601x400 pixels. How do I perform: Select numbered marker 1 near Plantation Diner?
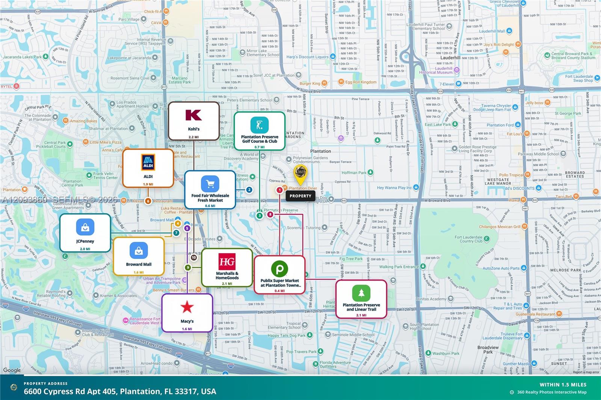pyautogui.click(x=279, y=190)
